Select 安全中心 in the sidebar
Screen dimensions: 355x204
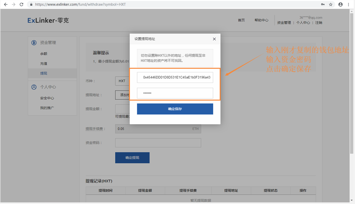click(x=47, y=98)
